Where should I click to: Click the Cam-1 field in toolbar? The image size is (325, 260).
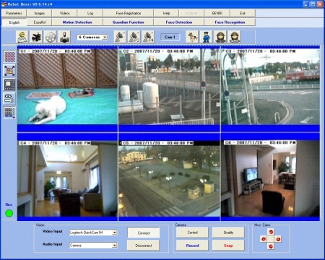coord(170,37)
